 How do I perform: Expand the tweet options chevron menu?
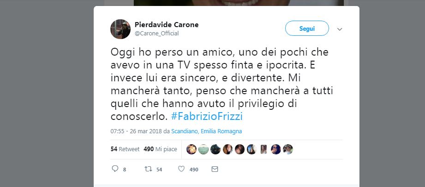(340, 29)
